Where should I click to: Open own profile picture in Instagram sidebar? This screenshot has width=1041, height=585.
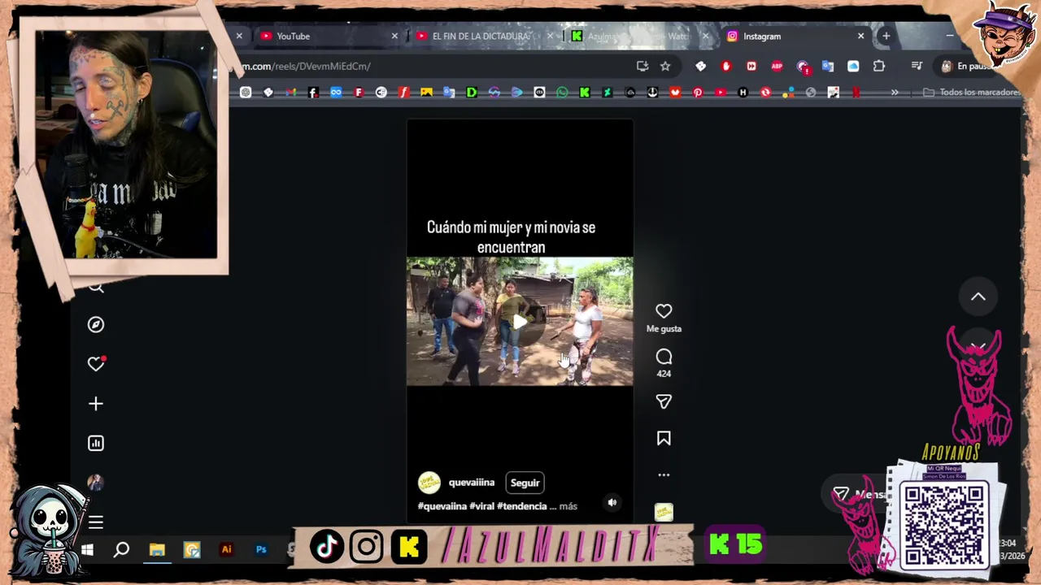96,483
